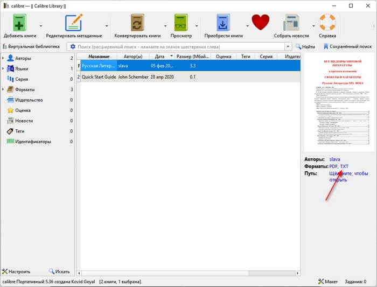Viewport: 377px width, 287px height.
Task: Expand the Formats tree node
Action: [3, 89]
